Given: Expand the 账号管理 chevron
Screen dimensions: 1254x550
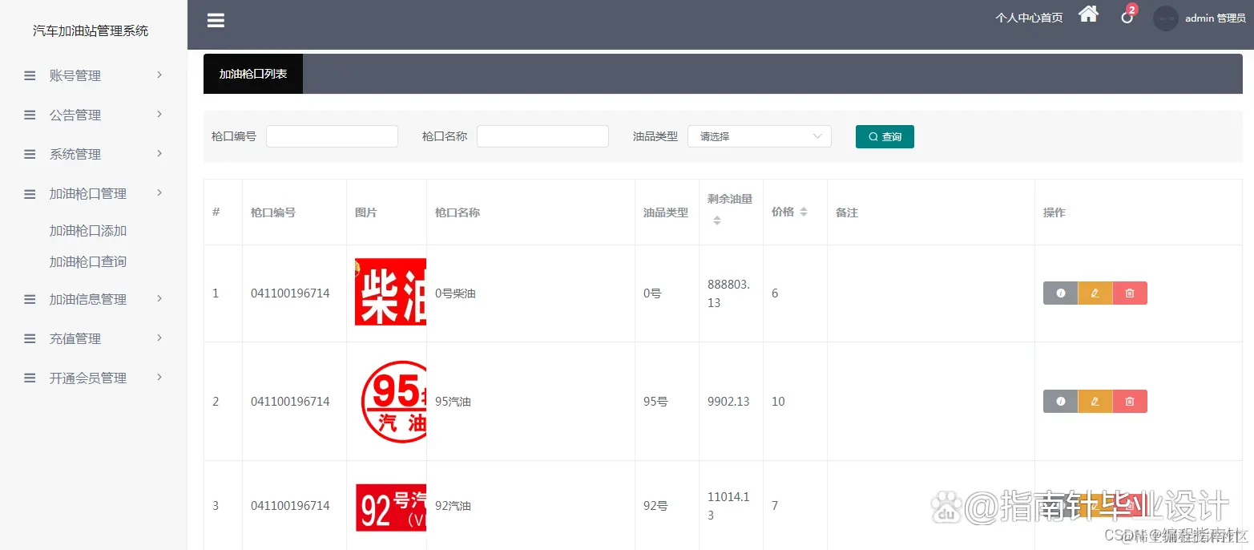Looking at the screenshot, I should point(159,75).
